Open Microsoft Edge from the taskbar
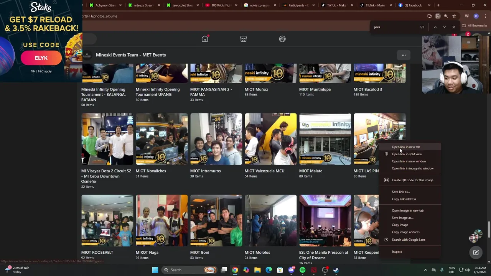Image resolution: width=491 pixels, height=276 pixels. 269,270
